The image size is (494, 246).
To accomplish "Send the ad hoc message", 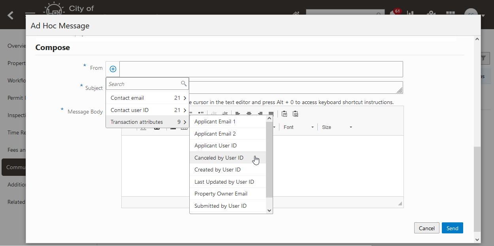I will [x=453, y=228].
